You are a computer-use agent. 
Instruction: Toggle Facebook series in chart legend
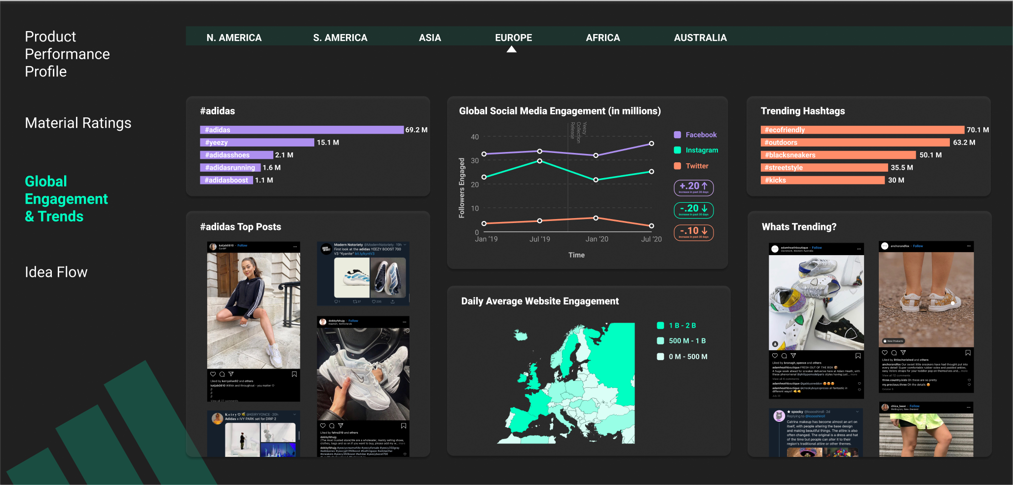click(695, 135)
